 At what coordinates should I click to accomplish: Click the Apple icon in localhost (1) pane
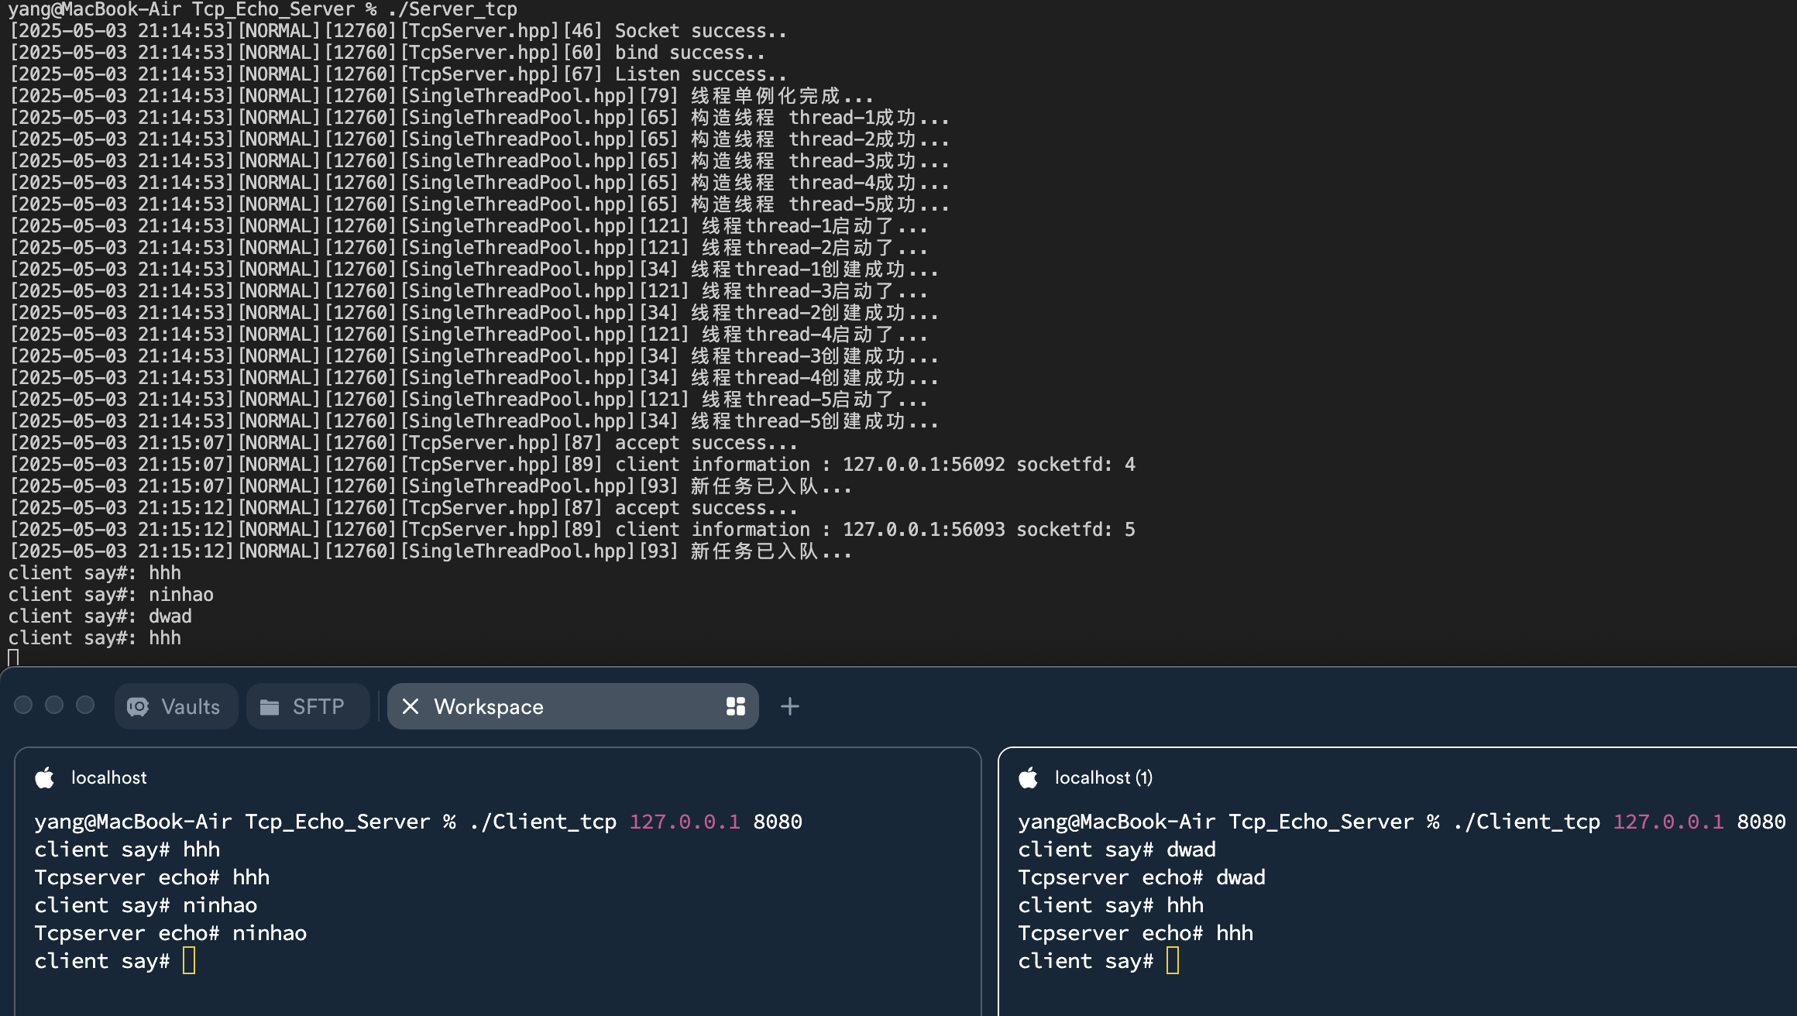(1028, 777)
